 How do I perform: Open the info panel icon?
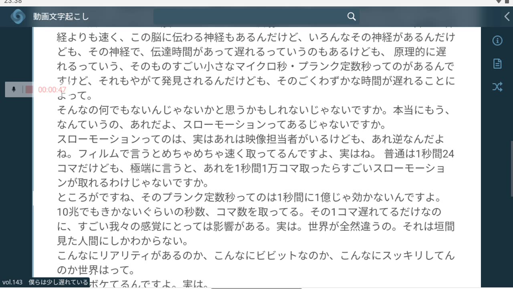497,41
